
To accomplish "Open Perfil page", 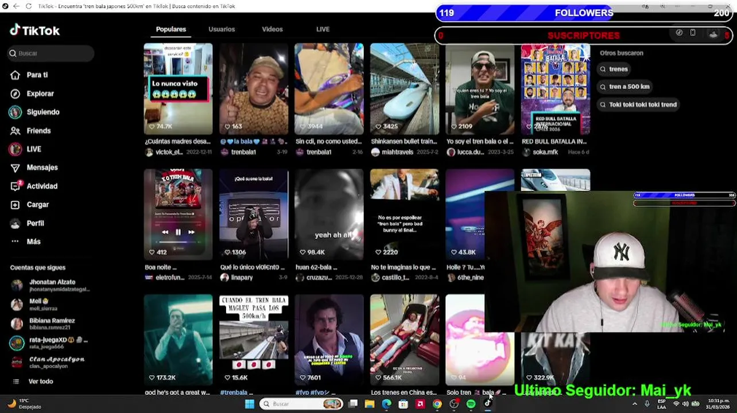I will [x=27, y=223].
